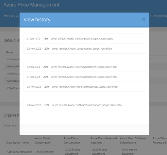Select the 01 Jan 1970 15% history entry

pyautogui.click(x=84, y=39)
